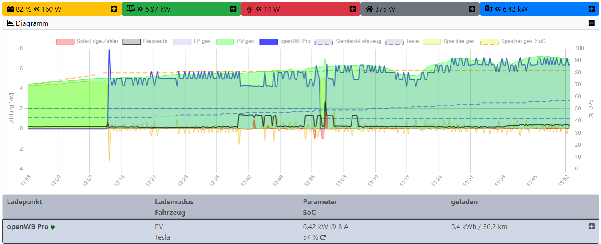Click the battery icon in yellow card

10,9
